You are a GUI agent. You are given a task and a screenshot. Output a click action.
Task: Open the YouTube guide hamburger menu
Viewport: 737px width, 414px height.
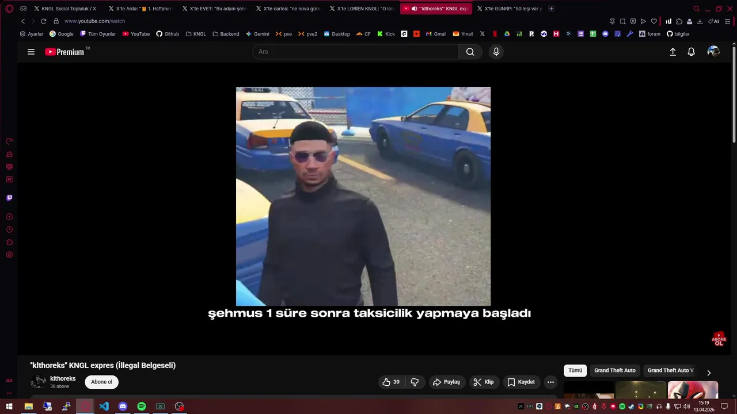31,52
